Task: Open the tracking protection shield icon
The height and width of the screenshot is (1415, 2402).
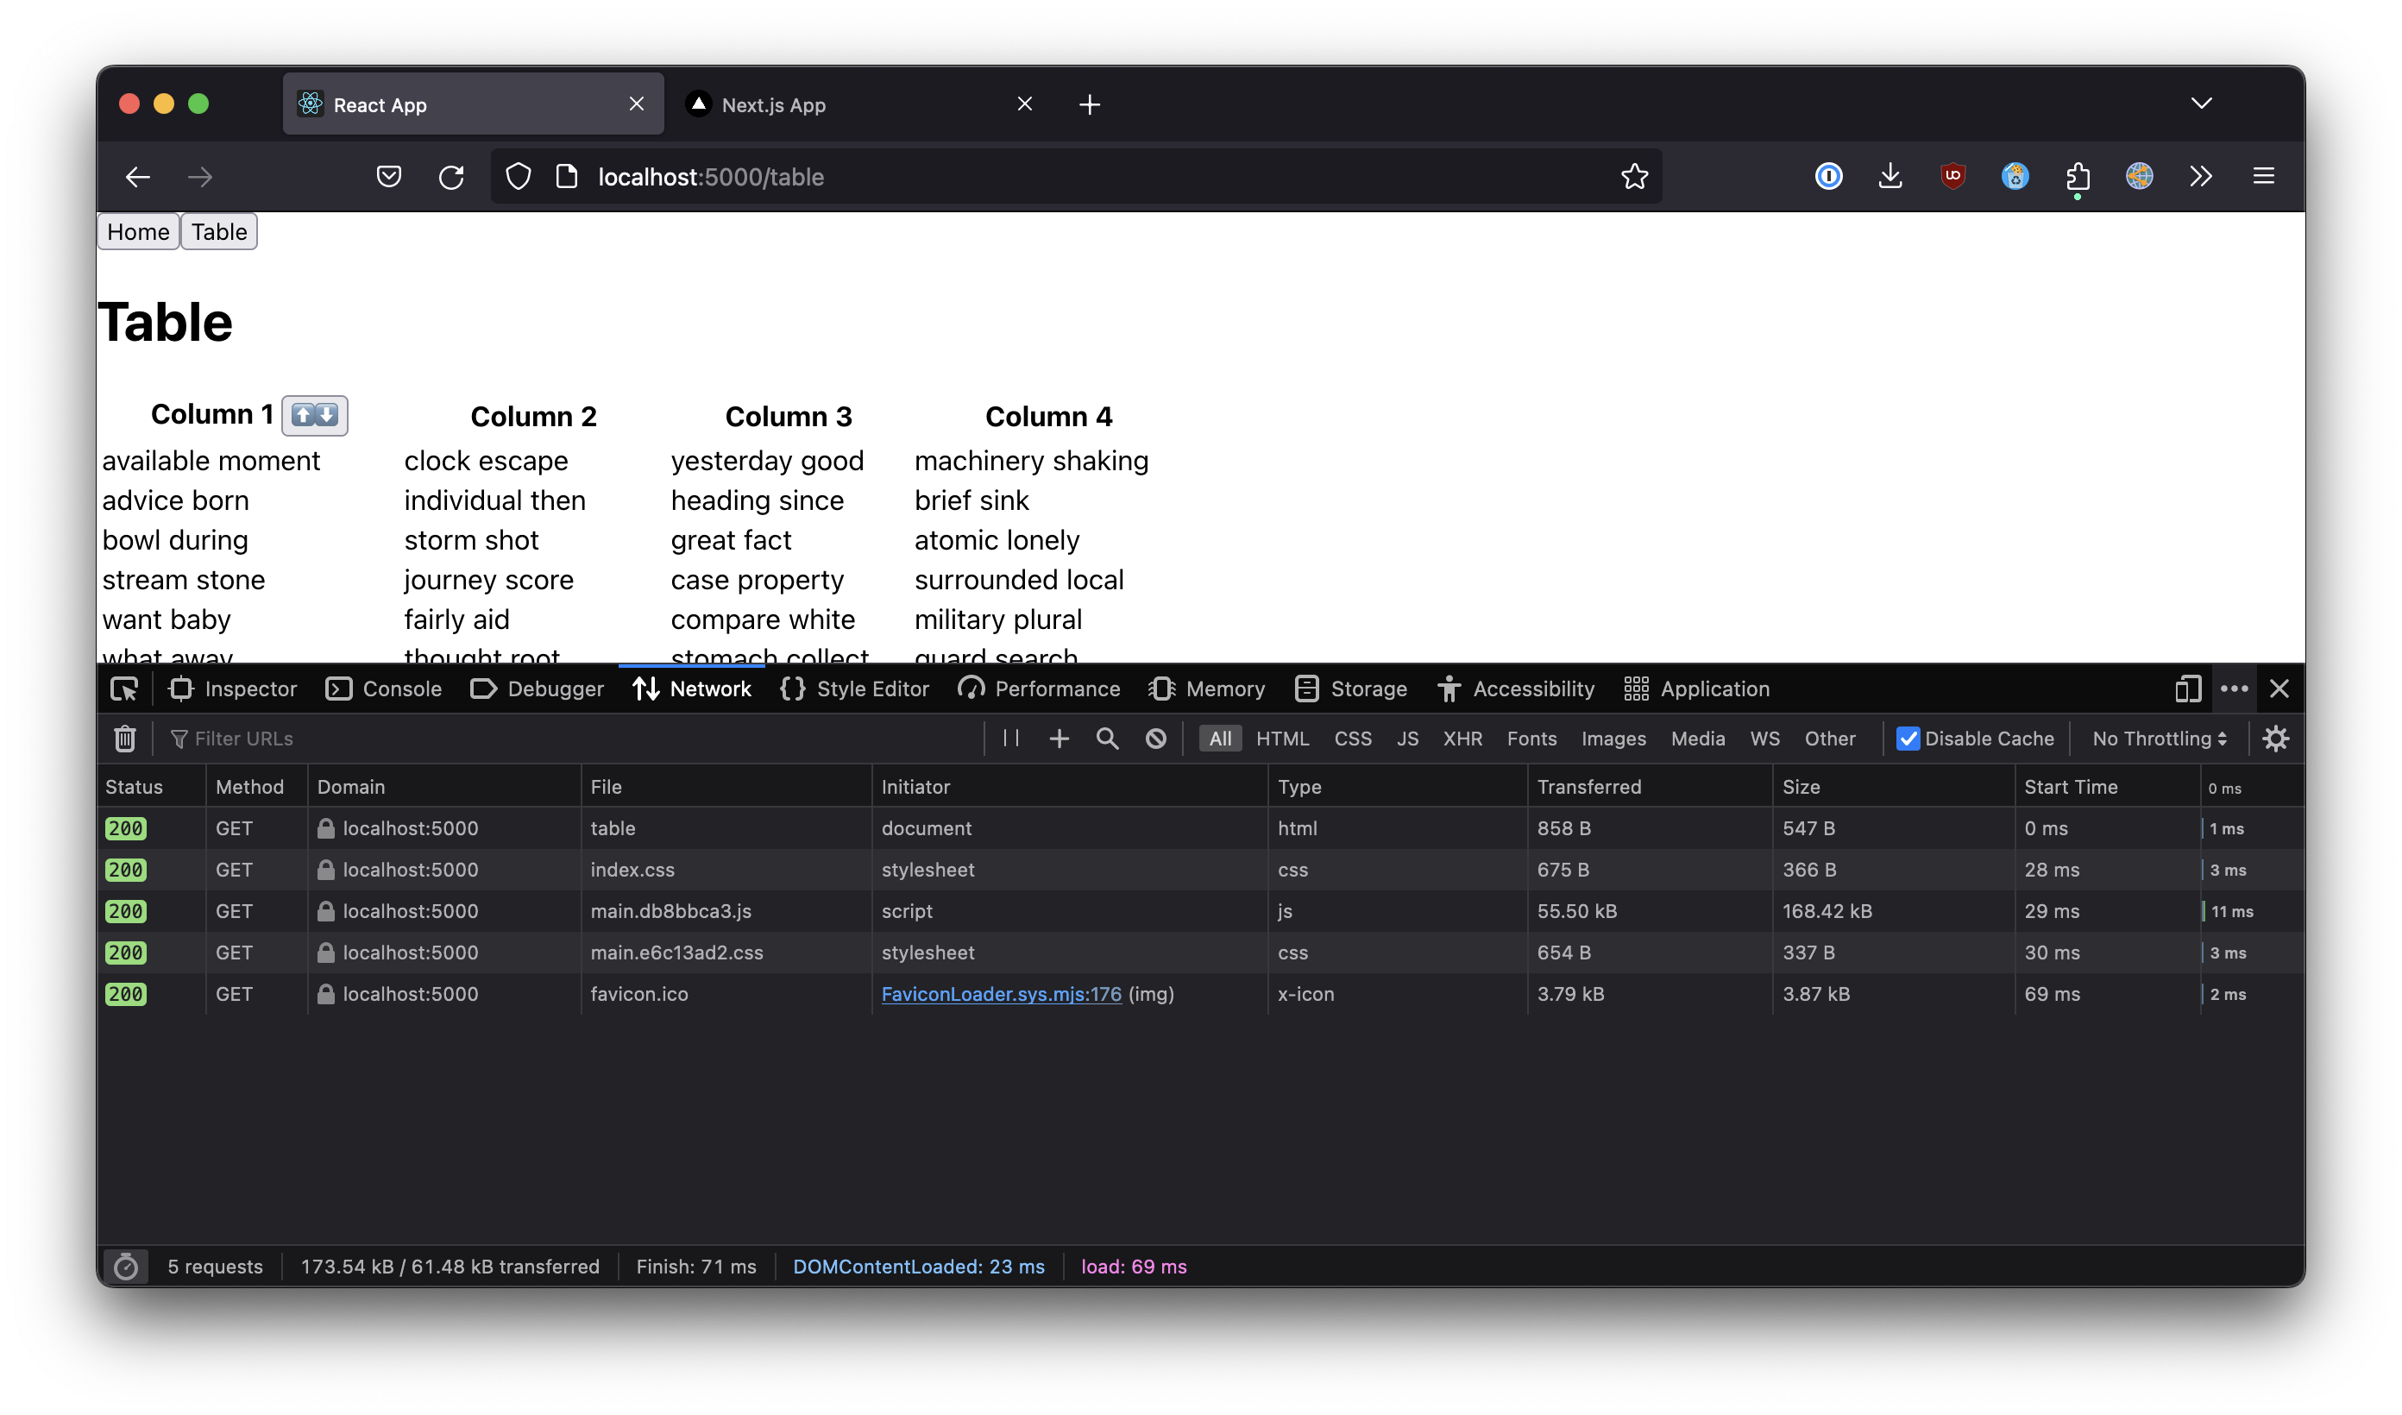Action: click(x=519, y=176)
